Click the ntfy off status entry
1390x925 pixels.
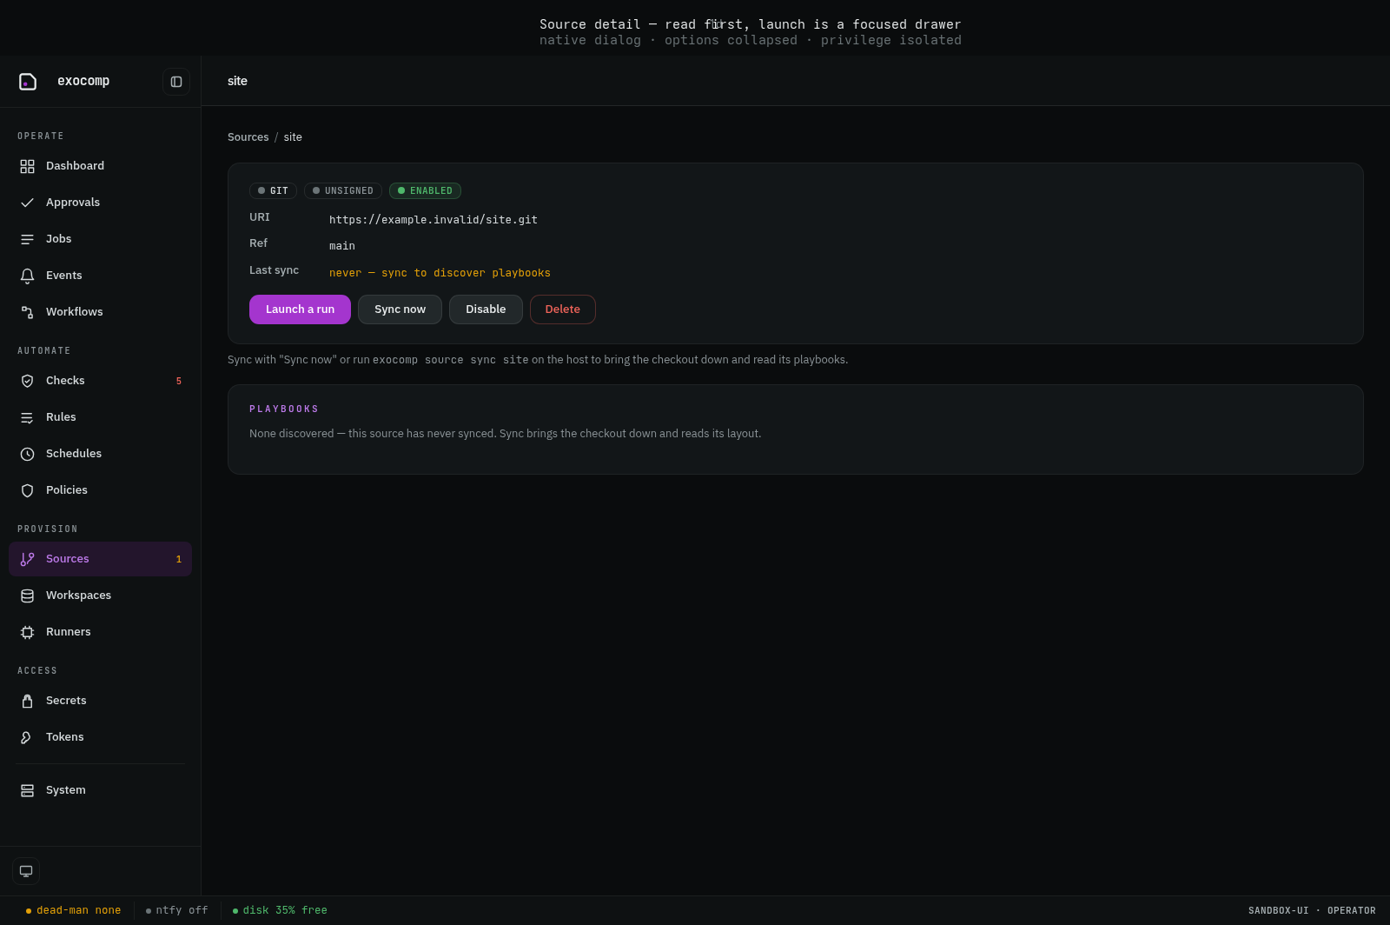(177, 911)
